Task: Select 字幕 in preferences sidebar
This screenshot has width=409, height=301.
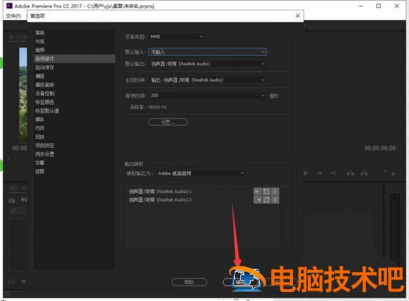Action: [x=40, y=163]
